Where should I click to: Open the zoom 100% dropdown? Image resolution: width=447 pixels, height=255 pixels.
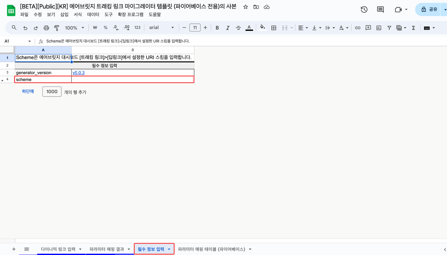pos(75,28)
